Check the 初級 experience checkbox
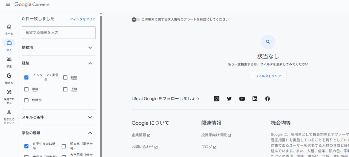This screenshot has width=349, height=157. (x=65, y=77)
